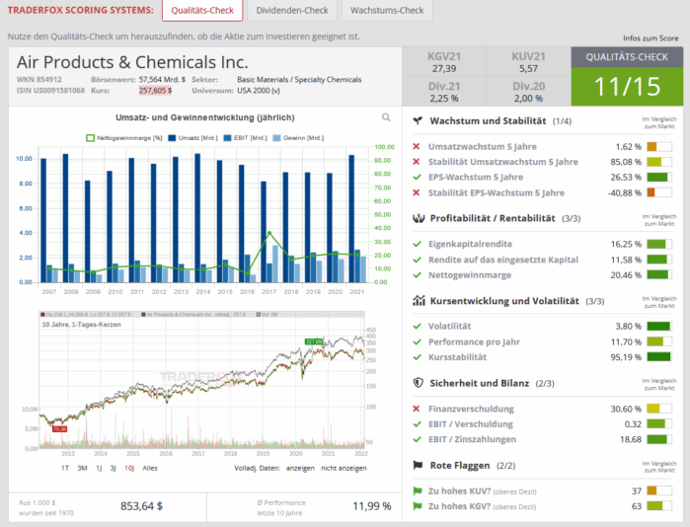Click the Volatilität green rating bar
Viewport: 690px width, 527px height.
click(x=658, y=327)
